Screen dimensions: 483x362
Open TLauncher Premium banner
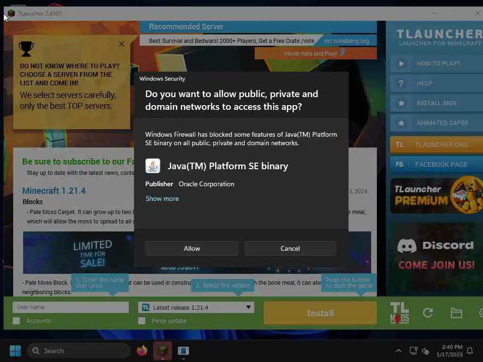(436, 196)
